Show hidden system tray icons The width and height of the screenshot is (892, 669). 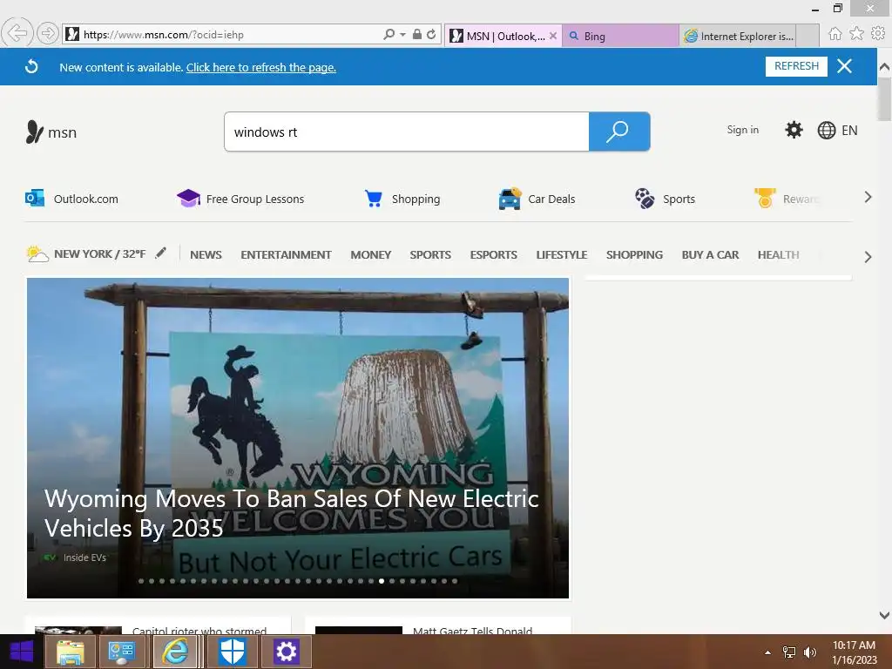(767, 652)
